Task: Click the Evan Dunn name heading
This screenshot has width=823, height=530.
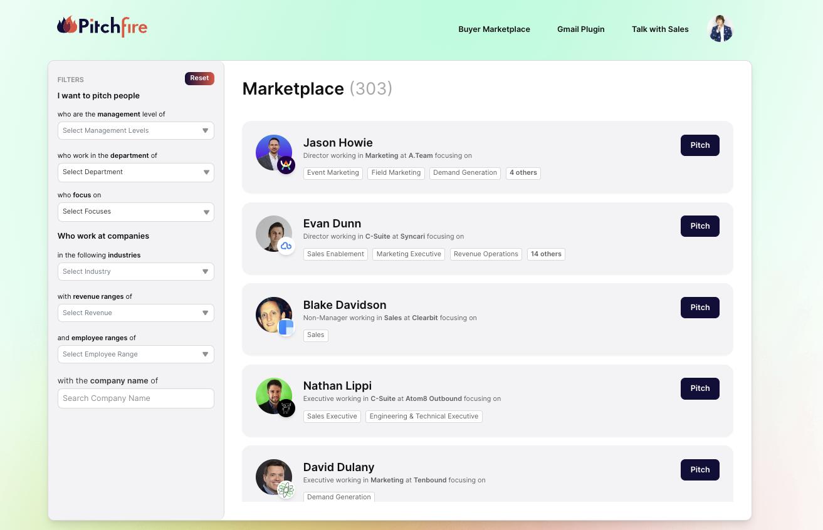Action: pyautogui.click(x=332, y=224)
